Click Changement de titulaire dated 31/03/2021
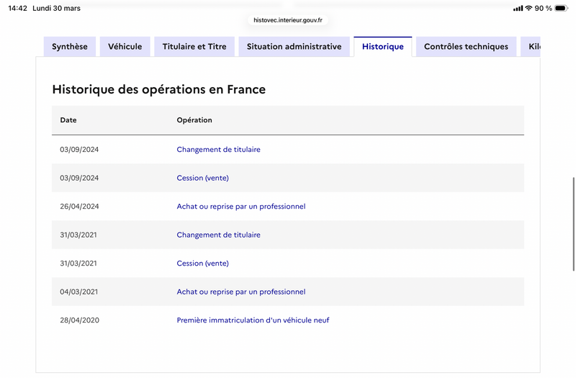Viewport: 576px width, 378px height. (x=218, y=235)
